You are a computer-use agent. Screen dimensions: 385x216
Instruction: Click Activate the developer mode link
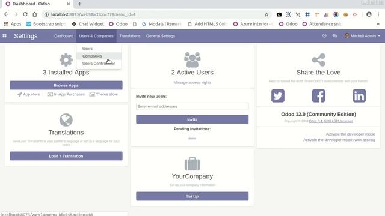click(350, 134)
